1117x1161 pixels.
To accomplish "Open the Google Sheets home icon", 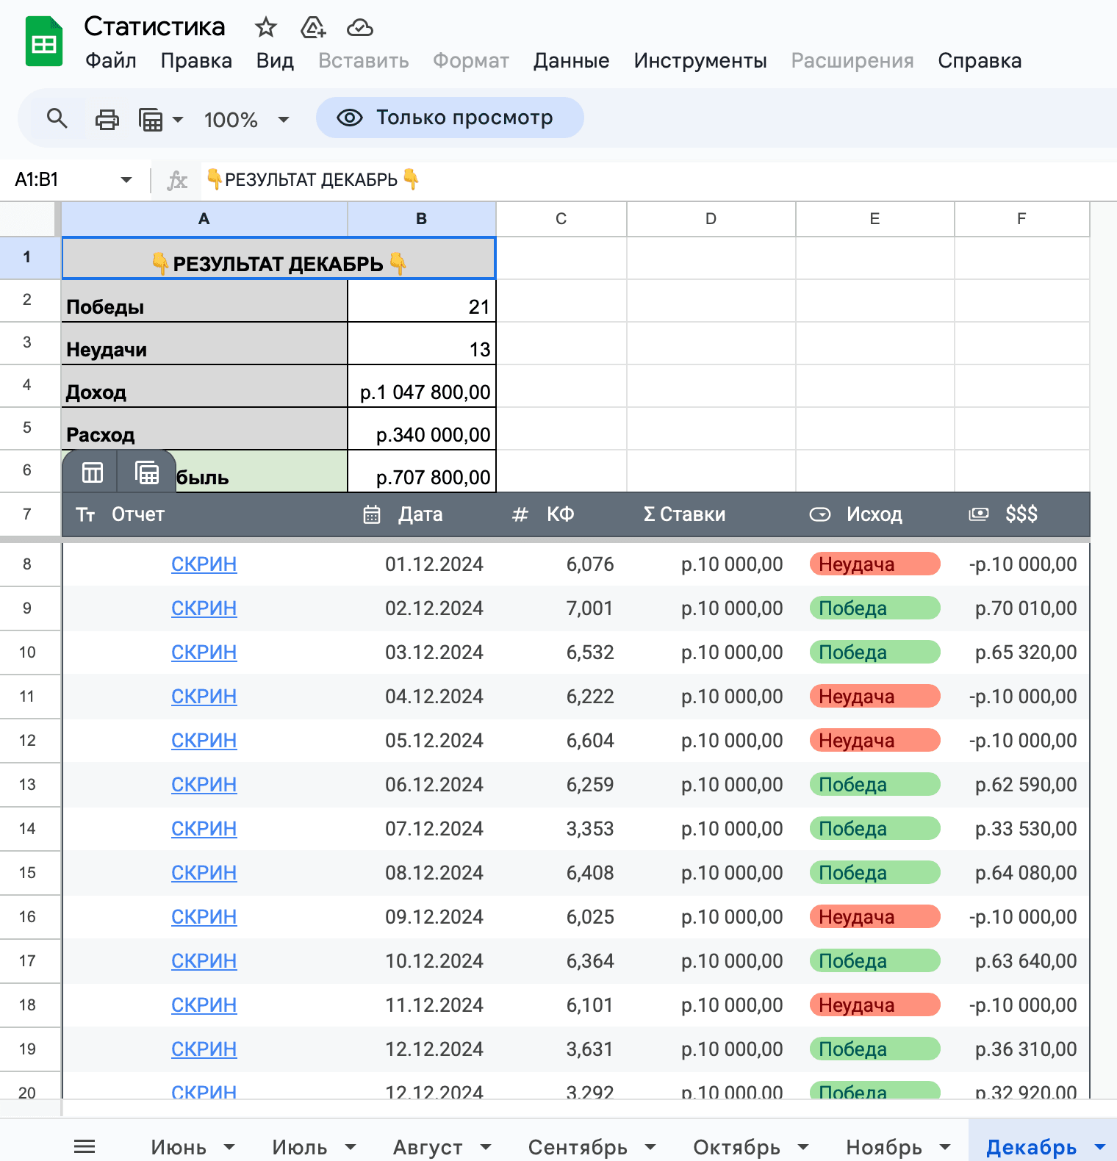I will (x=44, y=42).
